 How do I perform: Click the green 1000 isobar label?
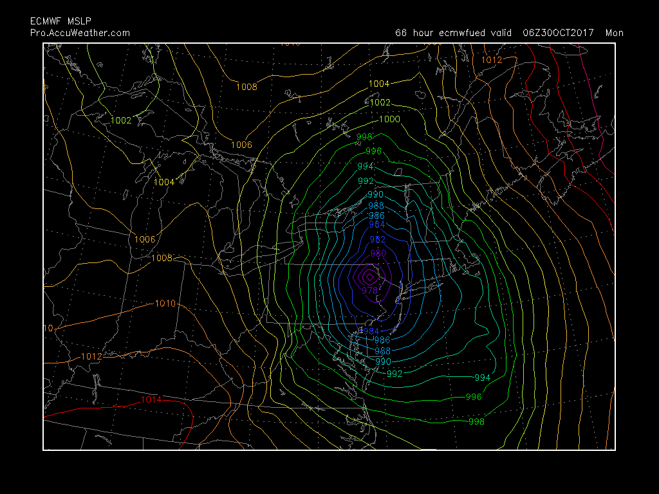(x=389, y=119)
